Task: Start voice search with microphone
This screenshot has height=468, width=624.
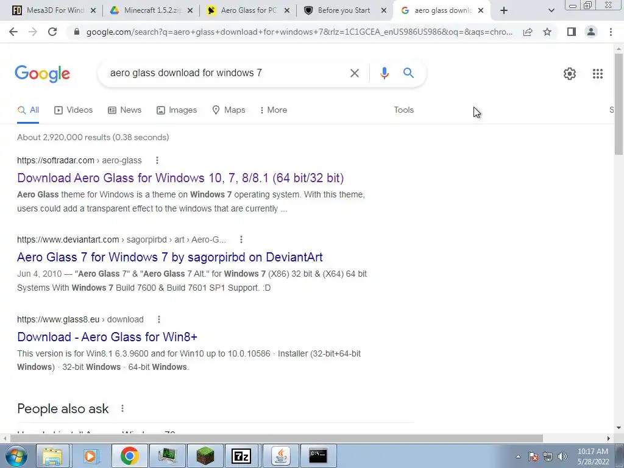Action: [384, 73]
